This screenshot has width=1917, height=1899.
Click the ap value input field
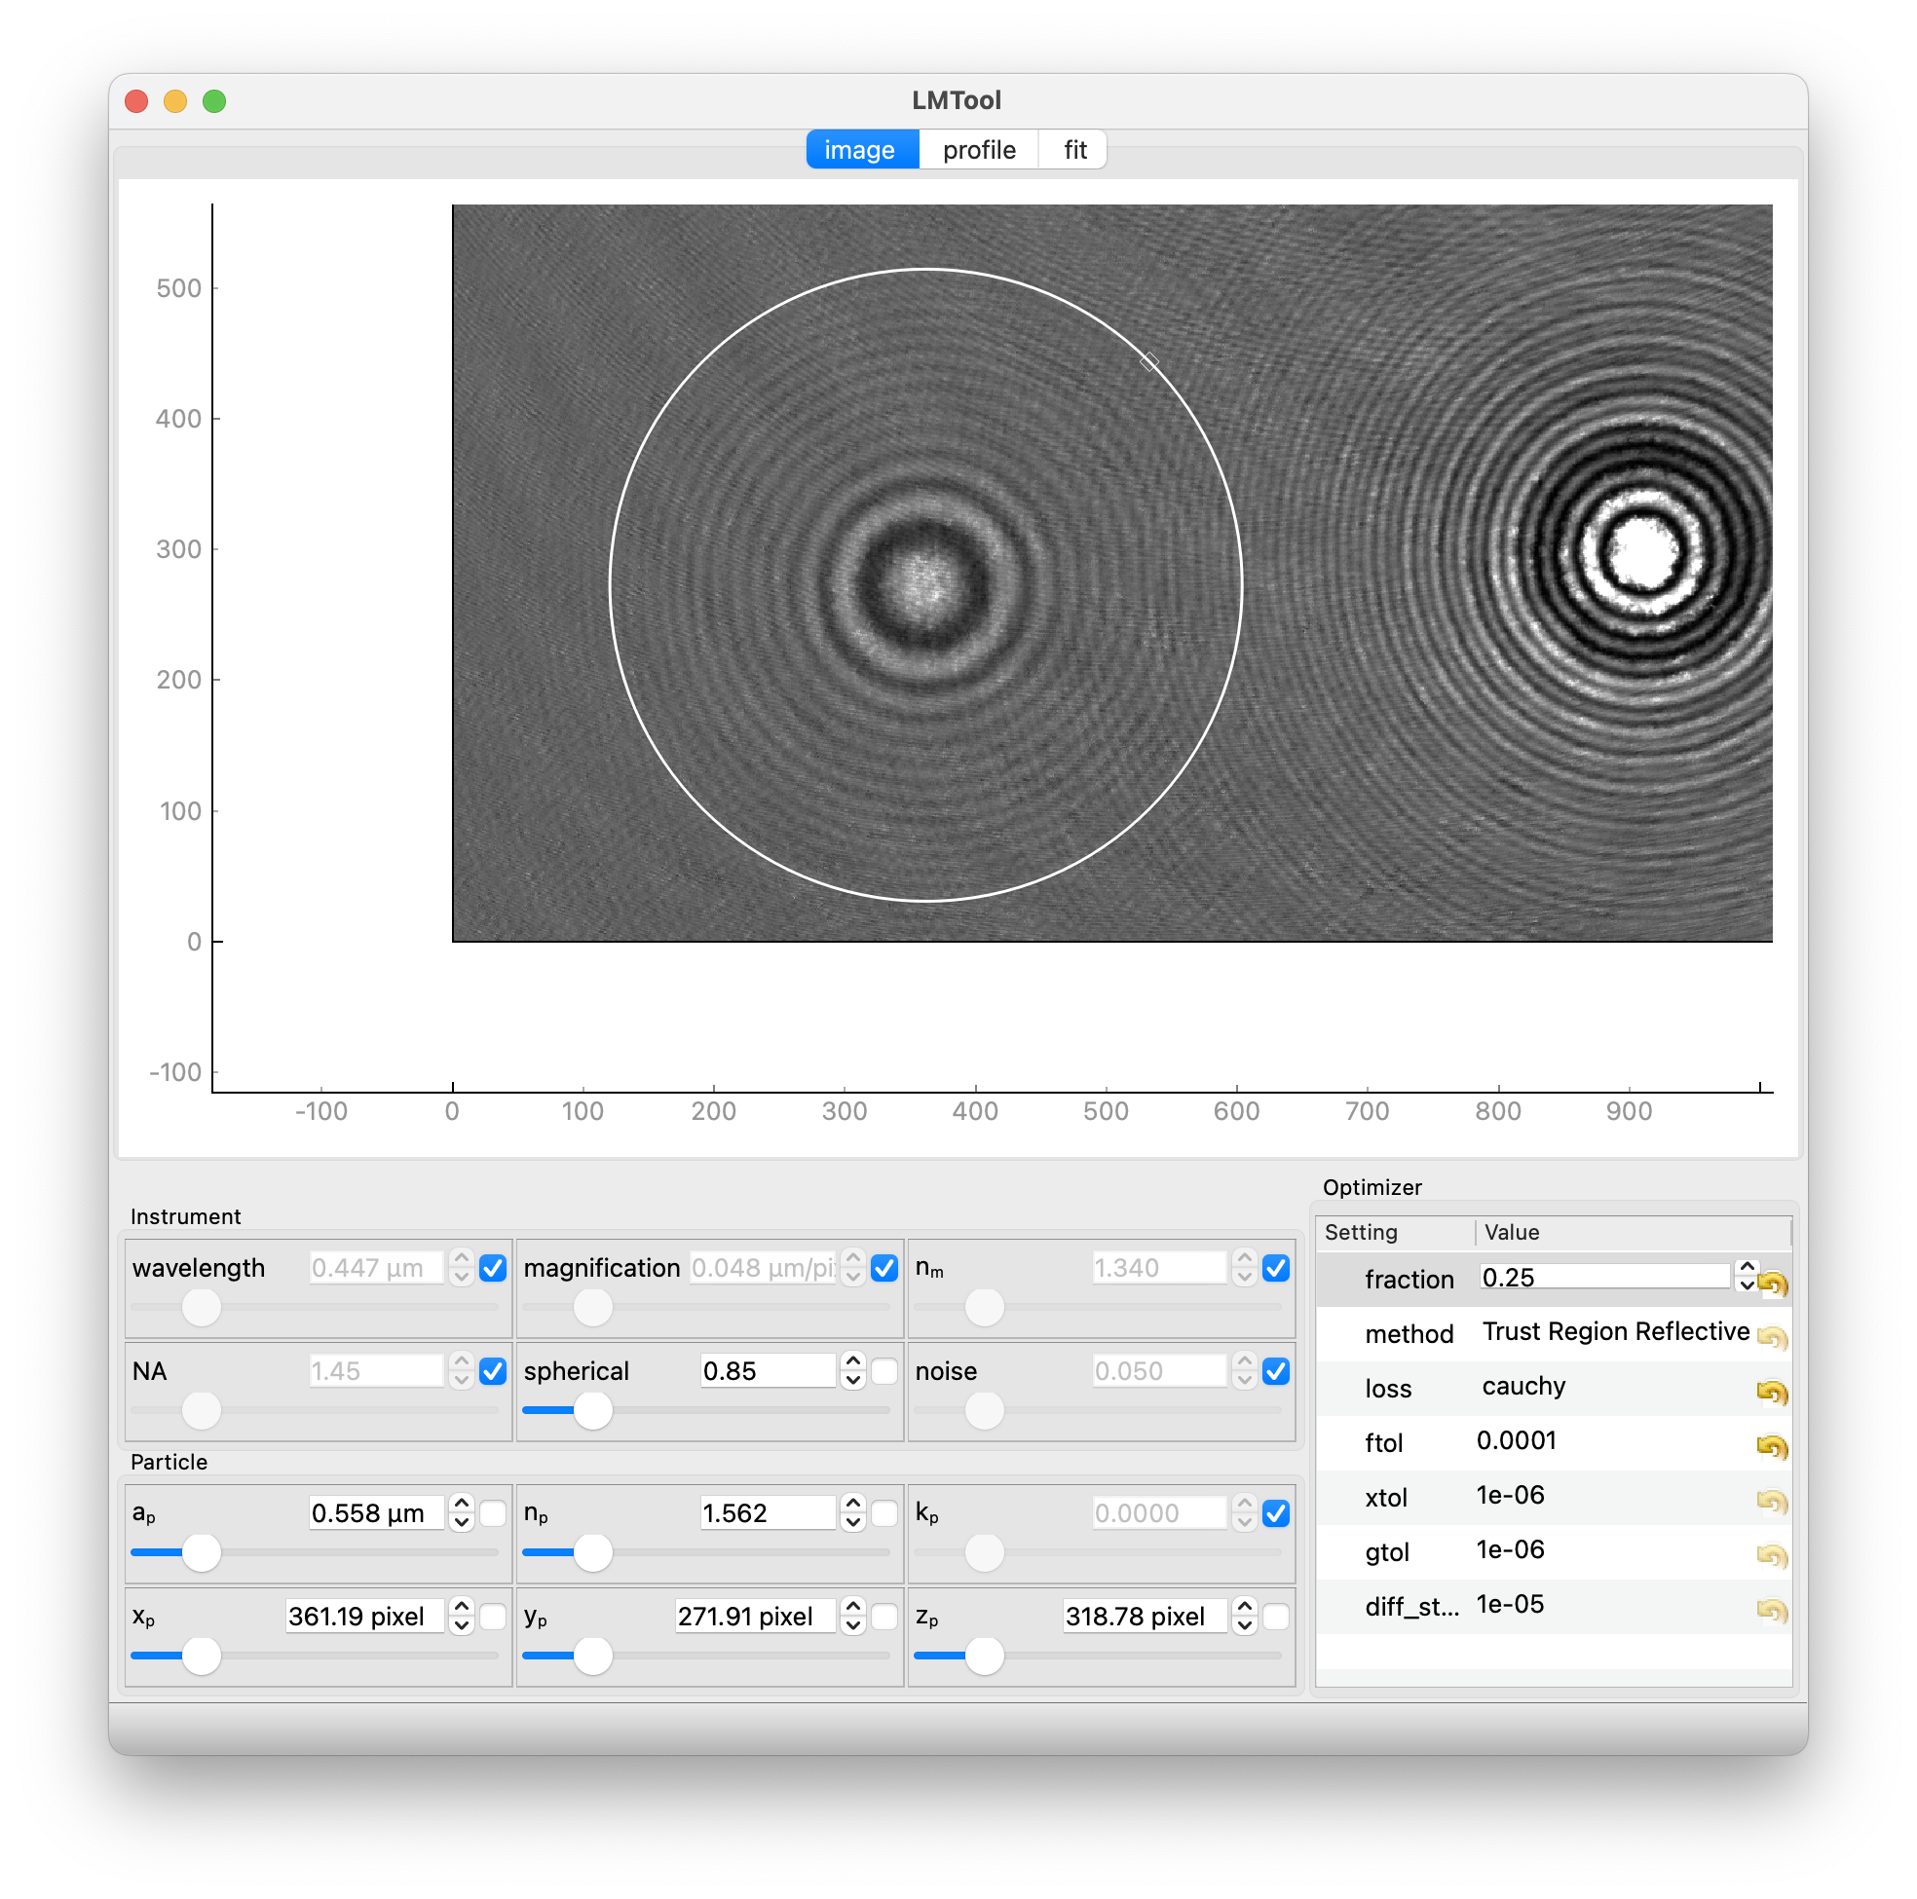point(375,1513)
